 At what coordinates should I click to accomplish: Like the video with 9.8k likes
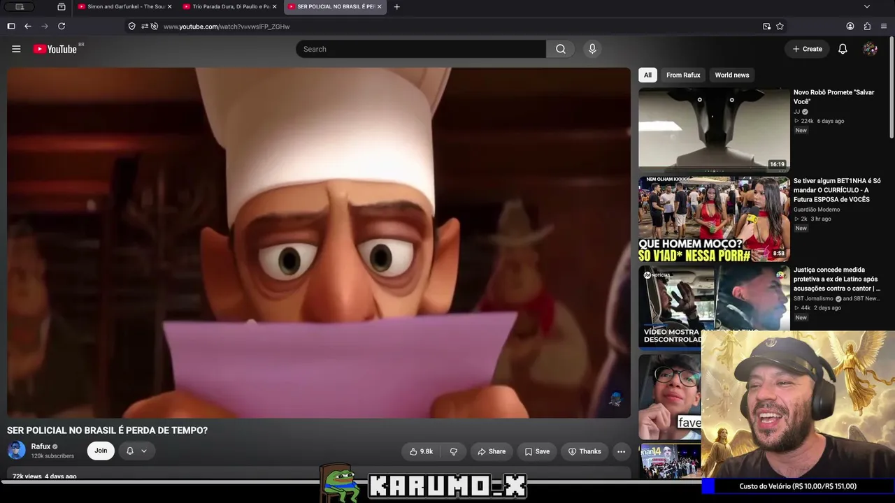(x=421, y=451)
